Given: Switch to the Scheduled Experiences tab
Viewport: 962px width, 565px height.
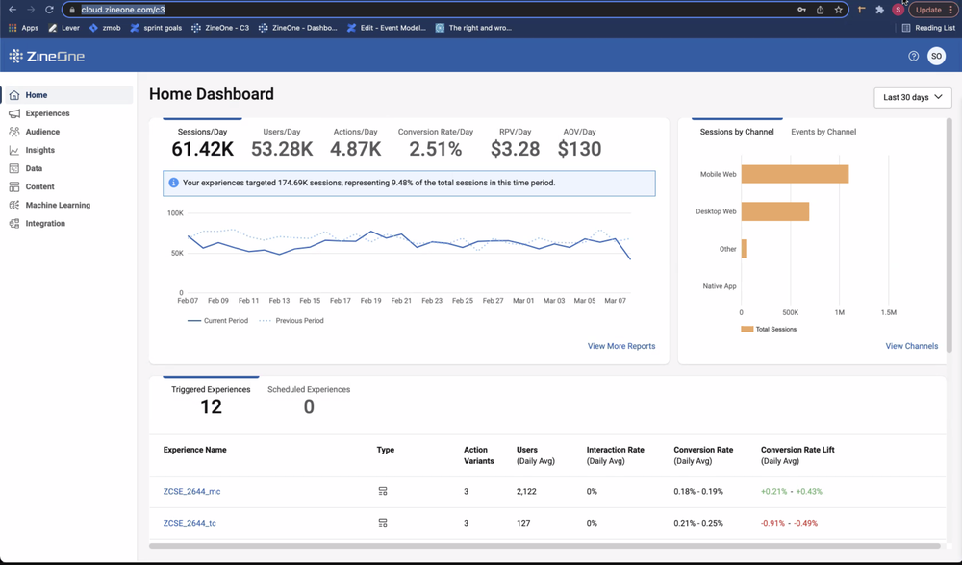Looking at the screenshot, I should [x=309, y=389].
